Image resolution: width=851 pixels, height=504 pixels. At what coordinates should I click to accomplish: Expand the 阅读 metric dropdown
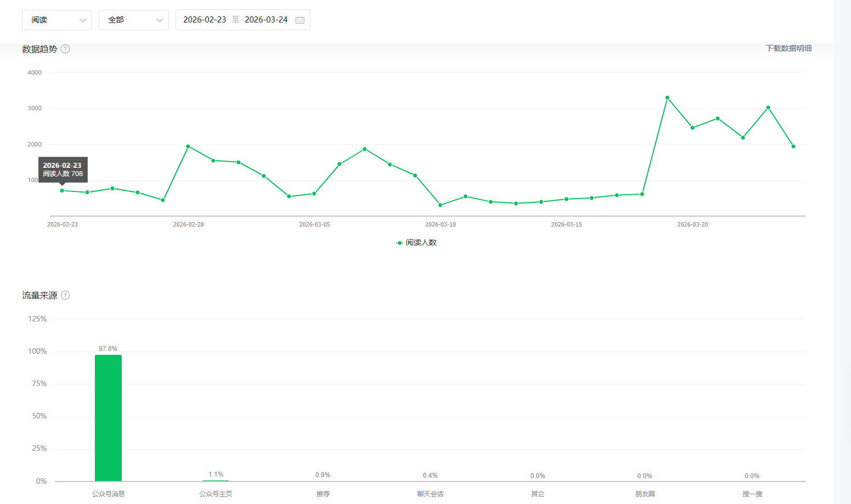(x=57, y=20)
